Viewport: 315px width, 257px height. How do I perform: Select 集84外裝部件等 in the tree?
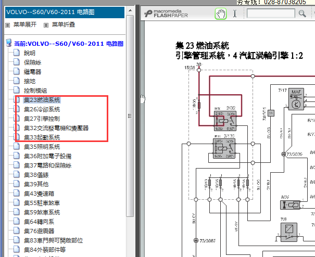(45, 250)
